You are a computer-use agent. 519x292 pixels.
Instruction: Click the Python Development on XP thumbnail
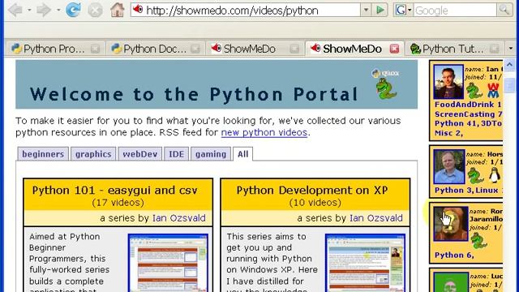[x=366, y=263]
